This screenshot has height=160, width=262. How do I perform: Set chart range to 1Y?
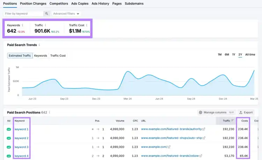click(x=234, y=54)
